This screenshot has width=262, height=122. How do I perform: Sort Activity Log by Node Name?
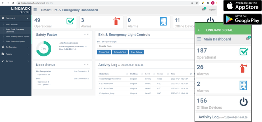pyautogui.click(x=113, y=74)
